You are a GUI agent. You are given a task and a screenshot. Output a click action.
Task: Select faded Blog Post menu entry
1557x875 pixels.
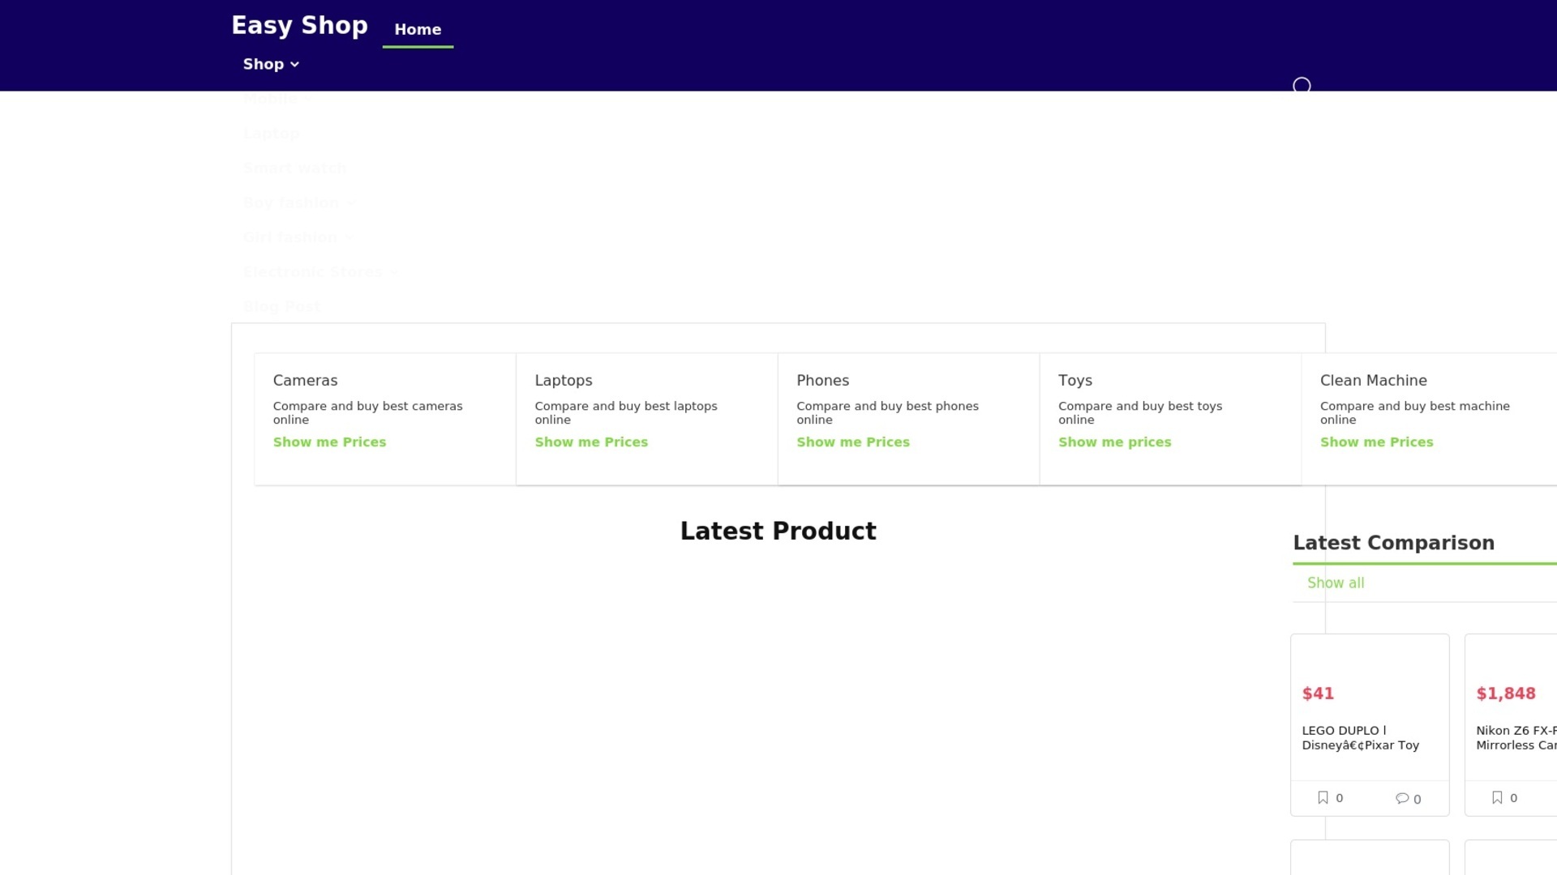[x=282, y=307]
